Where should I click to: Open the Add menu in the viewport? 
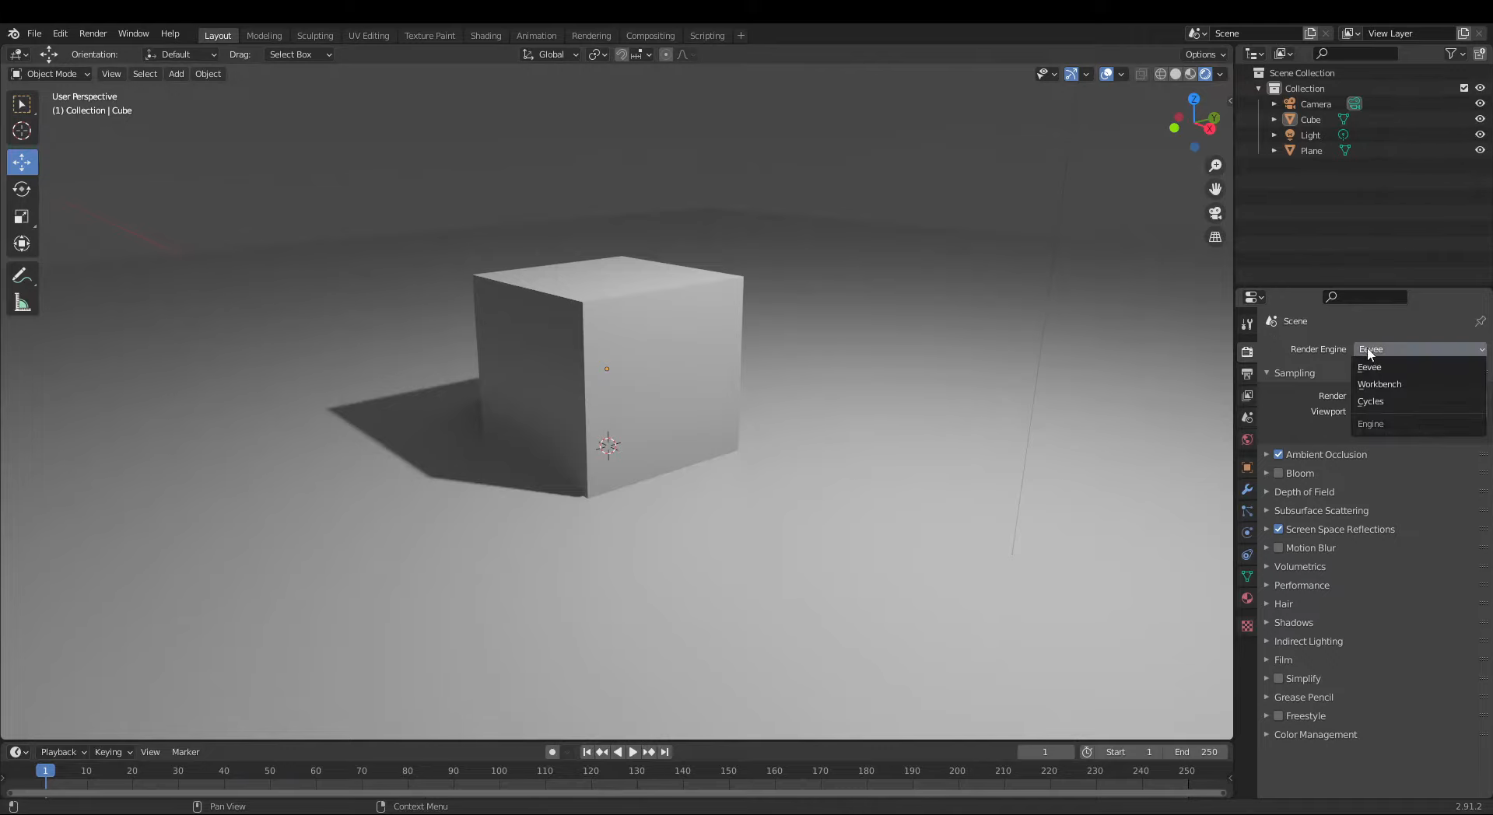177,74
